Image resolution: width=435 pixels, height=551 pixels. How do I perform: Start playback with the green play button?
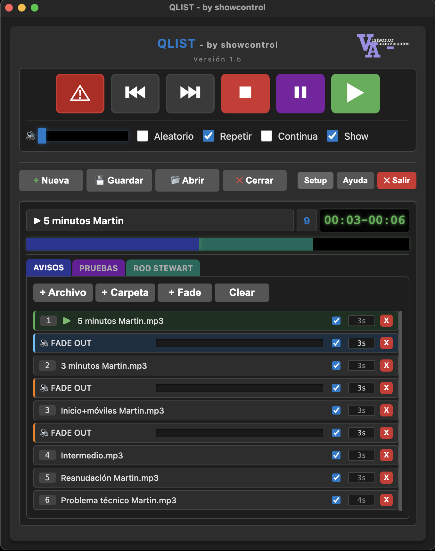tap(356, 94)
